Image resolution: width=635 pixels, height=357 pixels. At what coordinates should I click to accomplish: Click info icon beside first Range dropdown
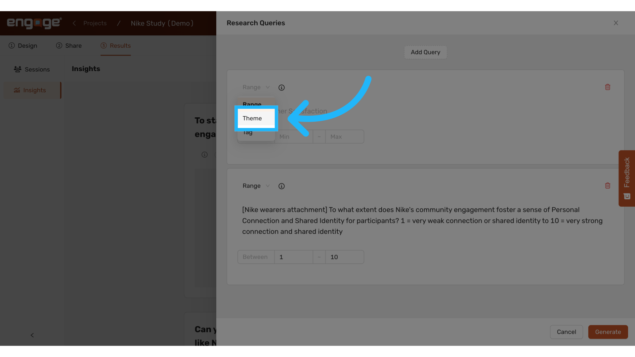click(281, 88)
